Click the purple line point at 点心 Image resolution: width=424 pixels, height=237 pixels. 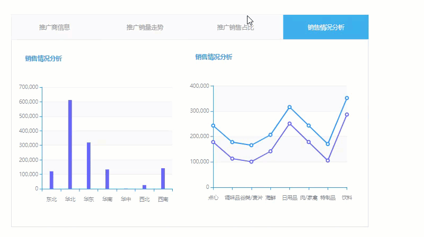[x=213, y=142]
